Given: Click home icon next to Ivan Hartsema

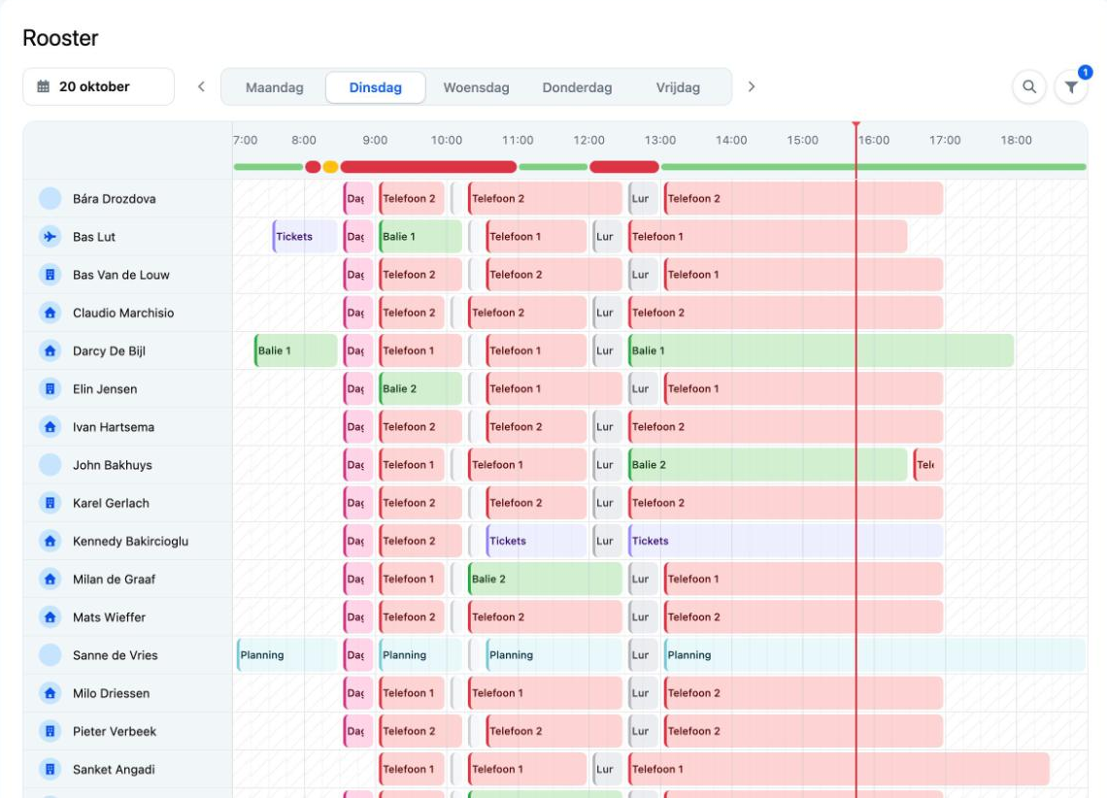Looking at the screenshot, I should click(x=50, y=427).
